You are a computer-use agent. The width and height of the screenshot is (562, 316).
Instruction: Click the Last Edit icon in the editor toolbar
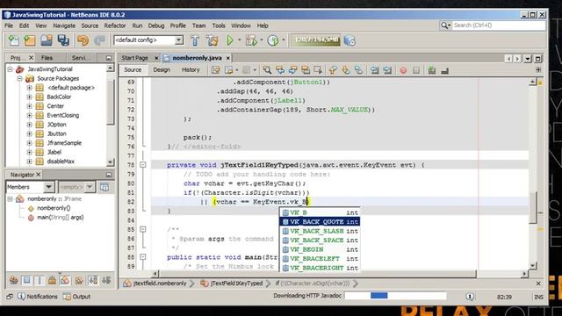tap(216, 70)
